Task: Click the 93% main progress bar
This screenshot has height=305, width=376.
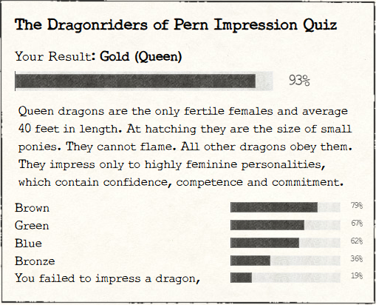Action: tap(144, 81)
